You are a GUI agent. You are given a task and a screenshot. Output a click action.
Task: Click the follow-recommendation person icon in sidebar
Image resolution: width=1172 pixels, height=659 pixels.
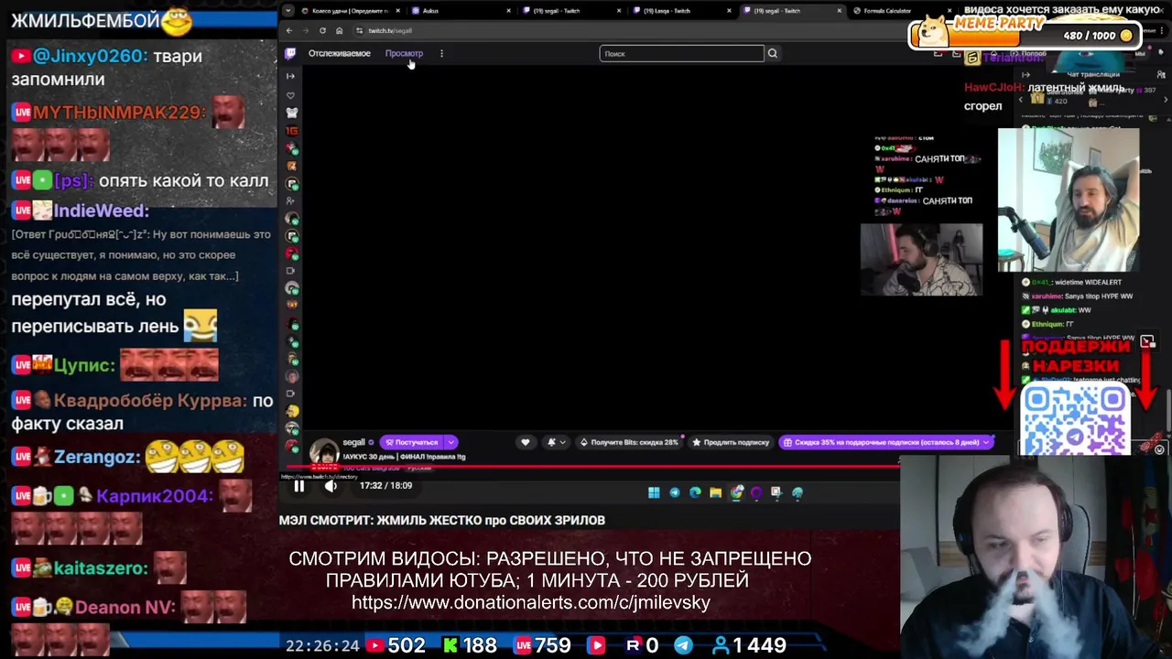(291, 201)
